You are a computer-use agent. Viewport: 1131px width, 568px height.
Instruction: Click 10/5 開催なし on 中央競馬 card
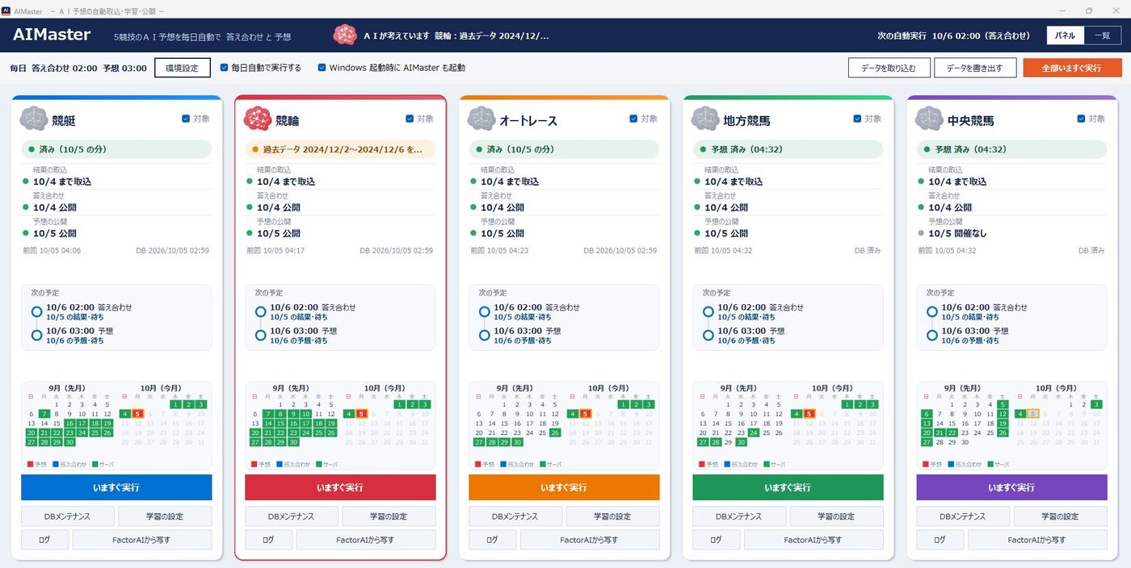[957, 233]
